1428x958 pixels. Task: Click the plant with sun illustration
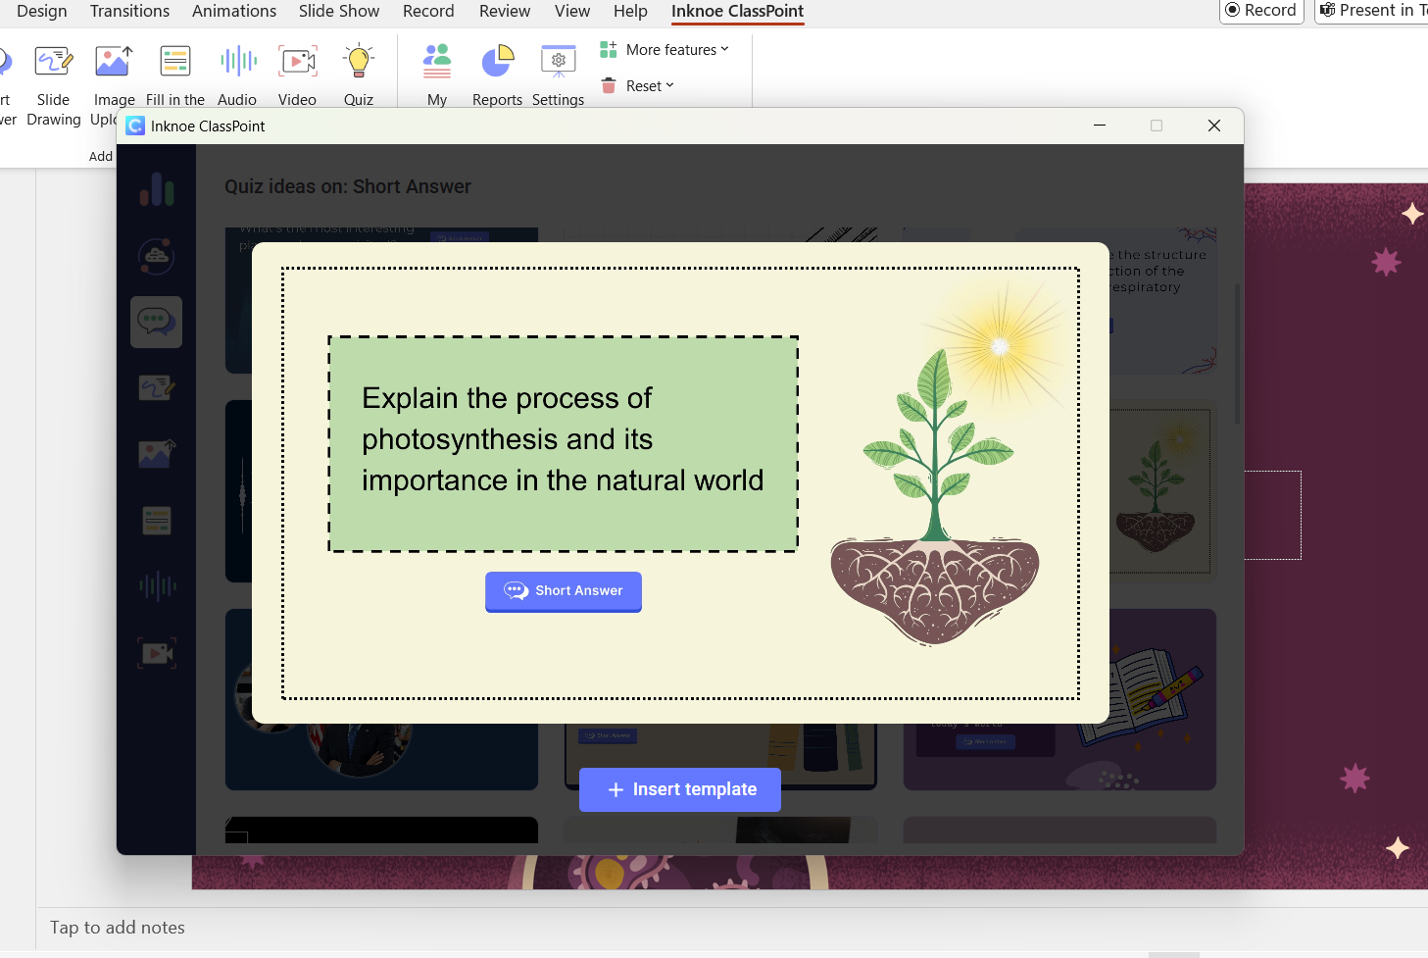(949, 461)
